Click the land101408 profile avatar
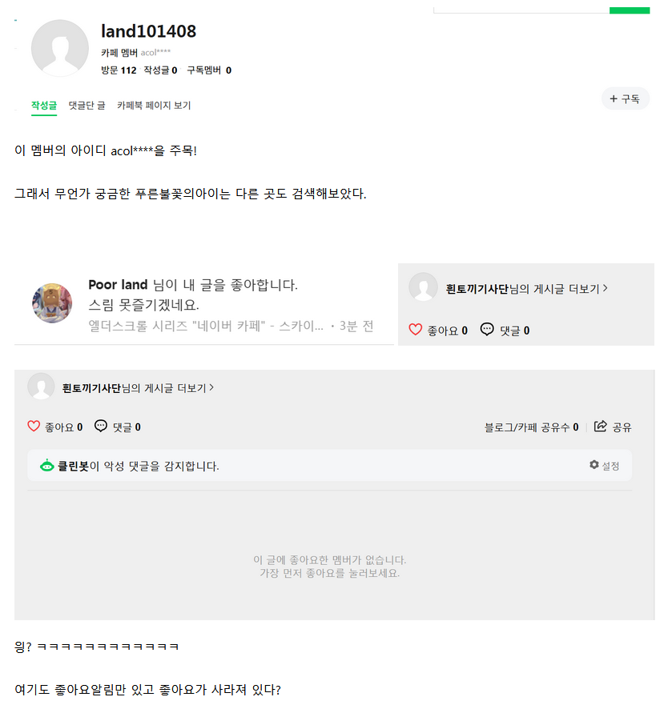Image resolution: width=664 pixels, height=721 pixels. [59, 48]
